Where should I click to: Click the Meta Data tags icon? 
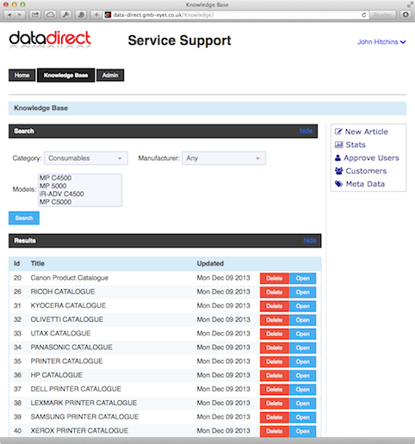[338, 184]
